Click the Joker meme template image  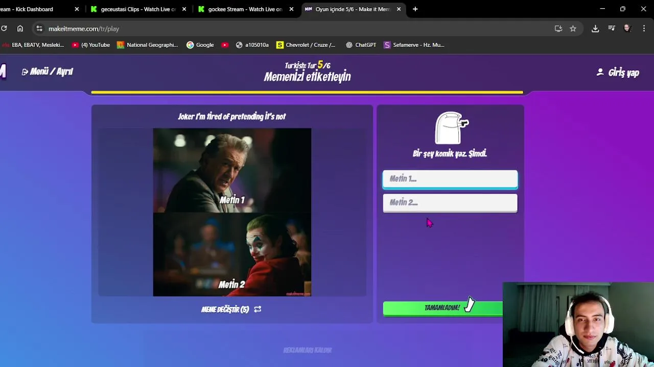pos(232,212)
